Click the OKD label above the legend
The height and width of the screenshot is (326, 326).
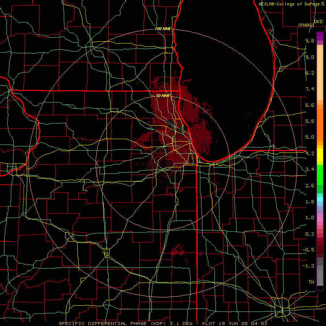coord(318,21)
